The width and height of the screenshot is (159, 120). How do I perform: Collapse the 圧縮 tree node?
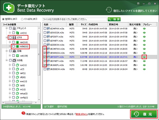(x=7, y=51)
